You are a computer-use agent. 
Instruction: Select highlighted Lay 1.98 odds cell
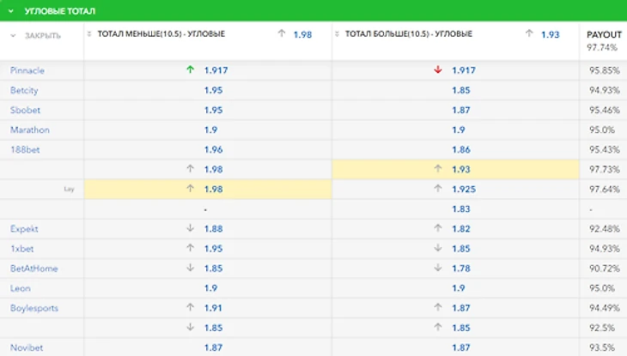(x=214, y=190)
